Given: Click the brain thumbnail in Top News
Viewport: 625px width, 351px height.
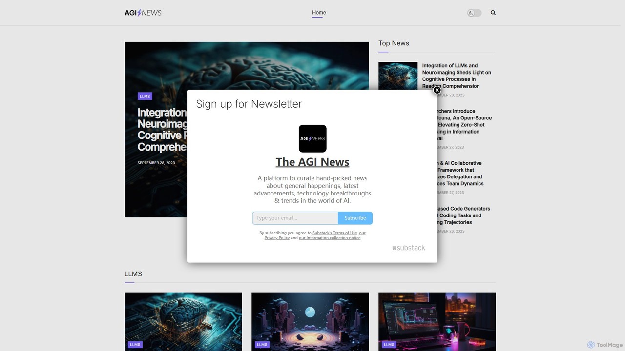Looking at the screenshot, I should pyautogui.click(x=398, y=76).
